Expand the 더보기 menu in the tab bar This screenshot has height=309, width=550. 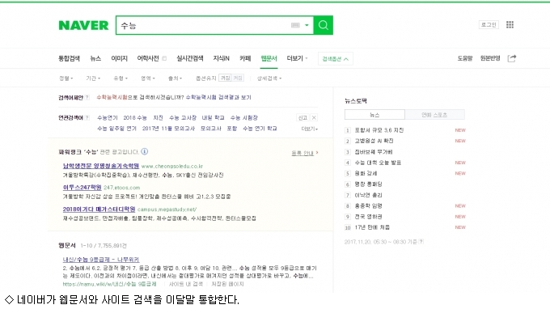297,58
